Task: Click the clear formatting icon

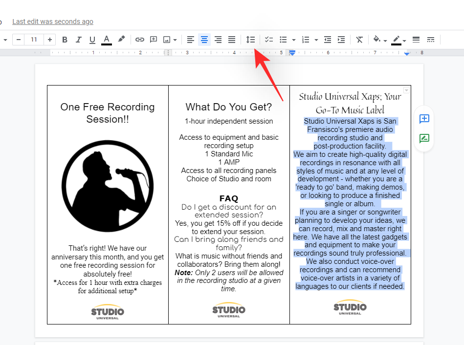Action: (359, 40)
